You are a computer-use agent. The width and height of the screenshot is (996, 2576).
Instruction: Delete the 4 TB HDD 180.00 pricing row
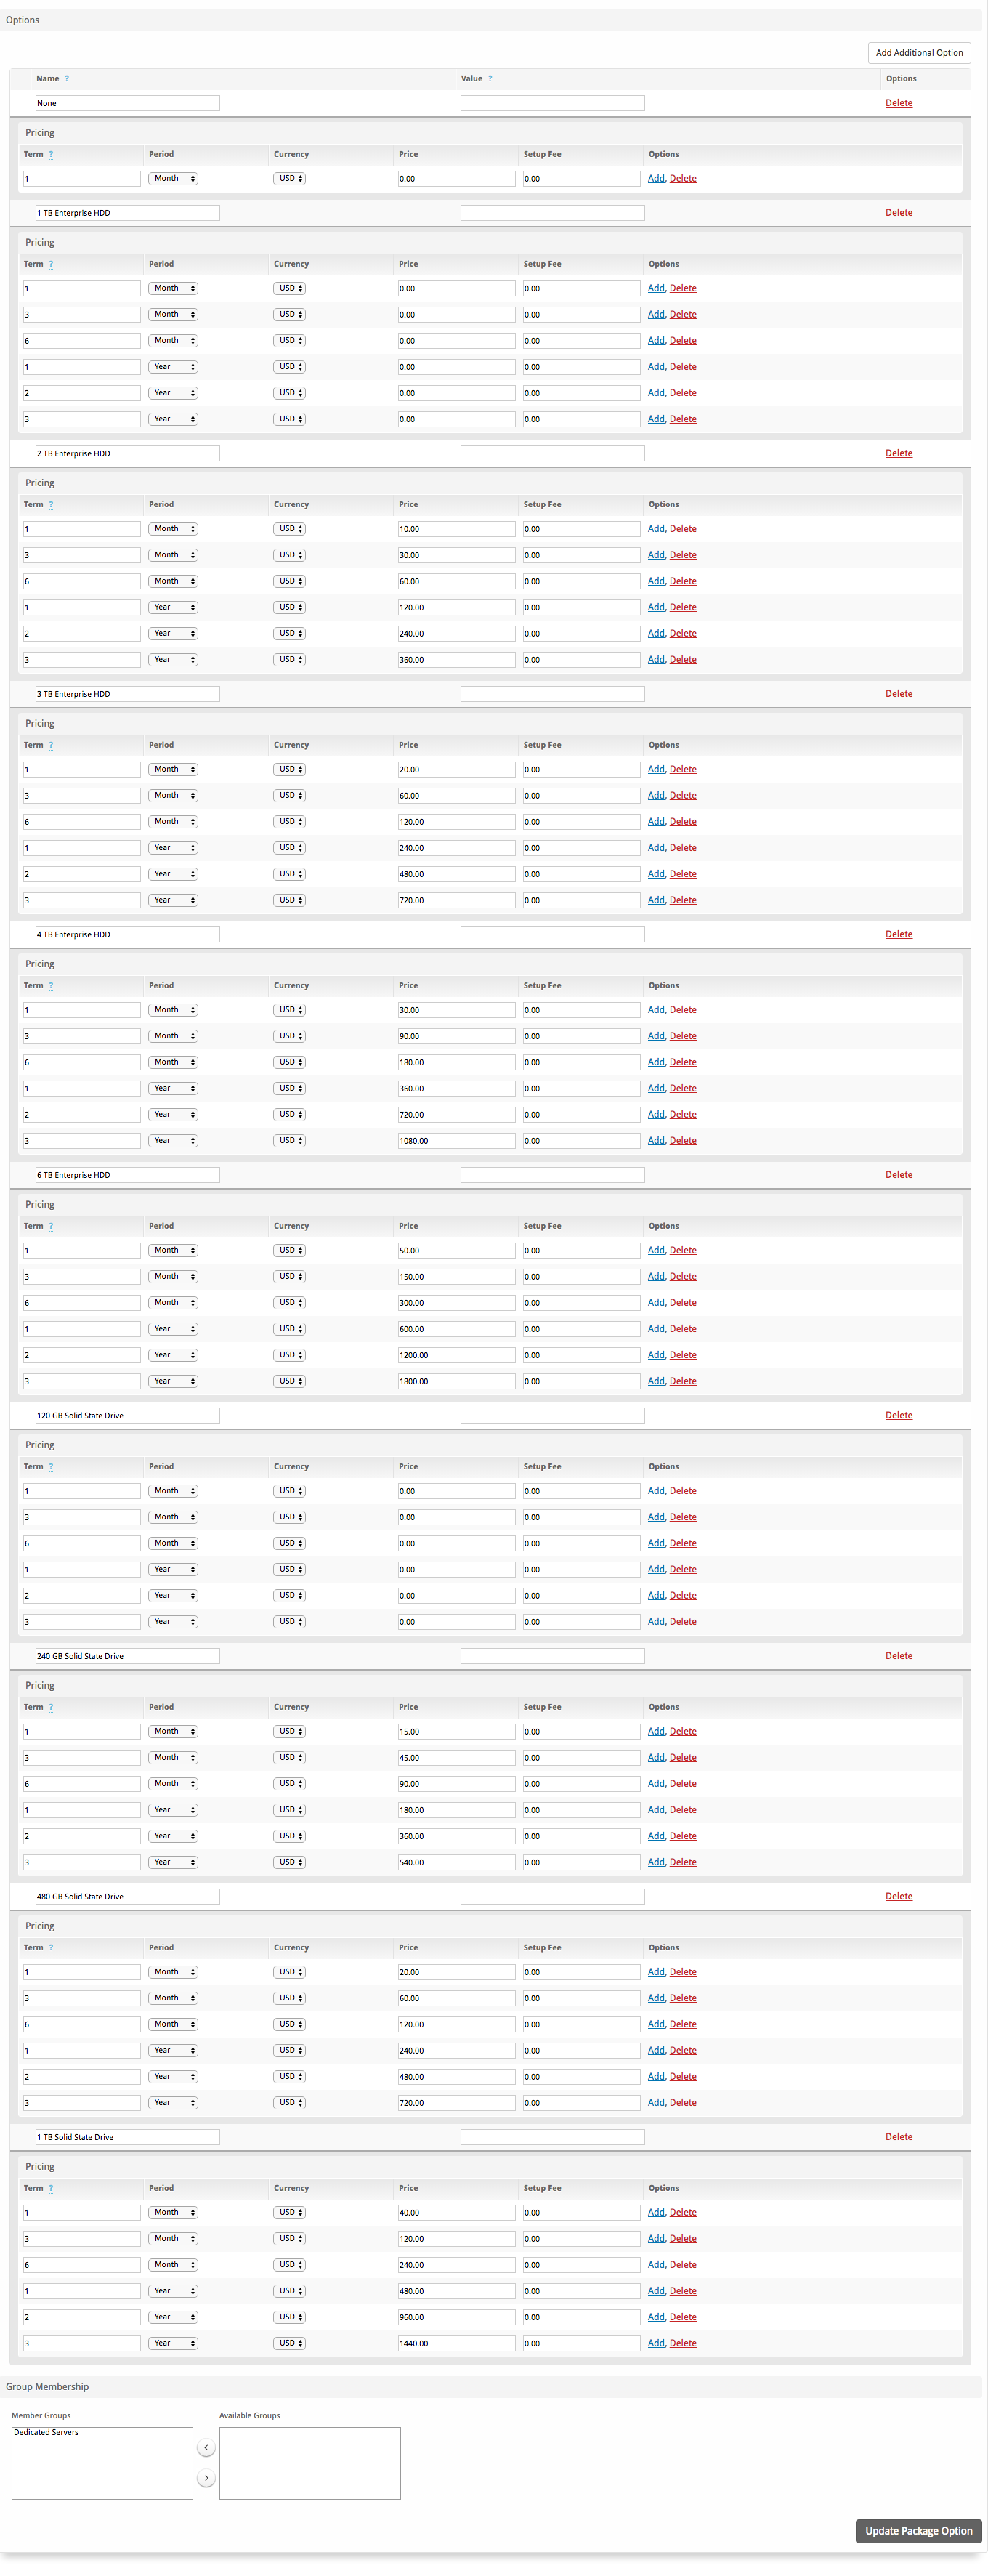(683, 1063)
